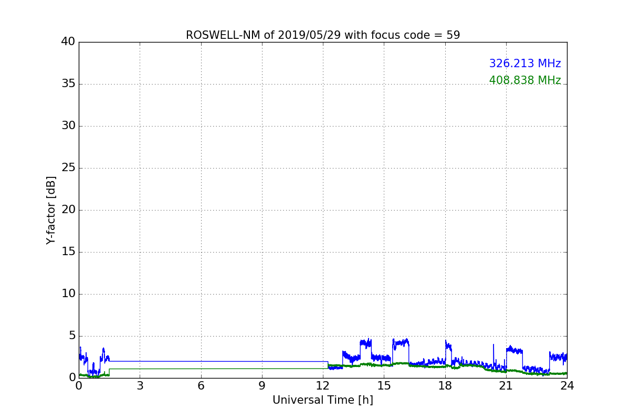Click the x-axis tick label 12
630x420 pixels.
coord(323,386)
